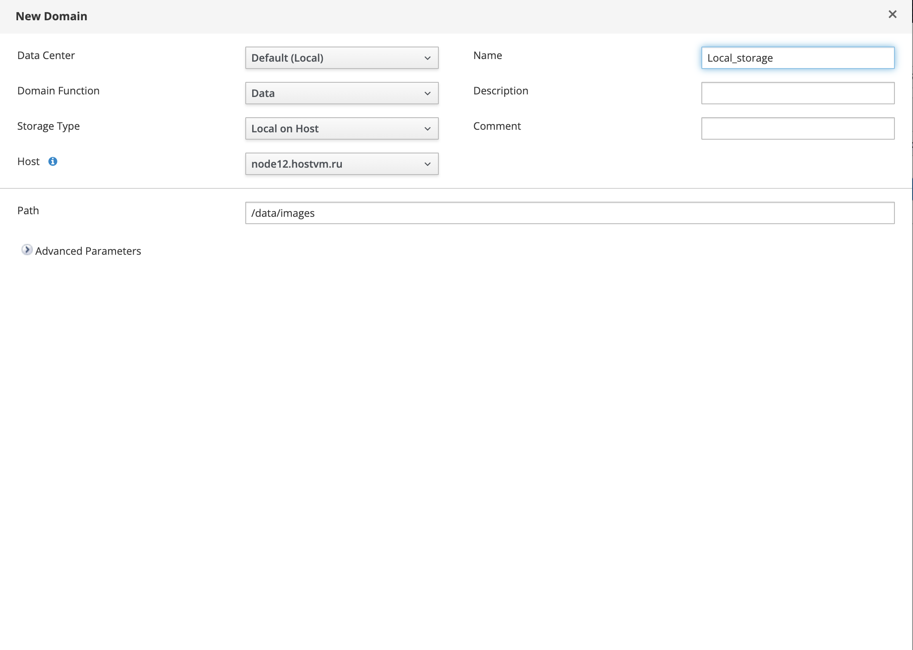Click the Path text label
913x650 pixels.
28,211
